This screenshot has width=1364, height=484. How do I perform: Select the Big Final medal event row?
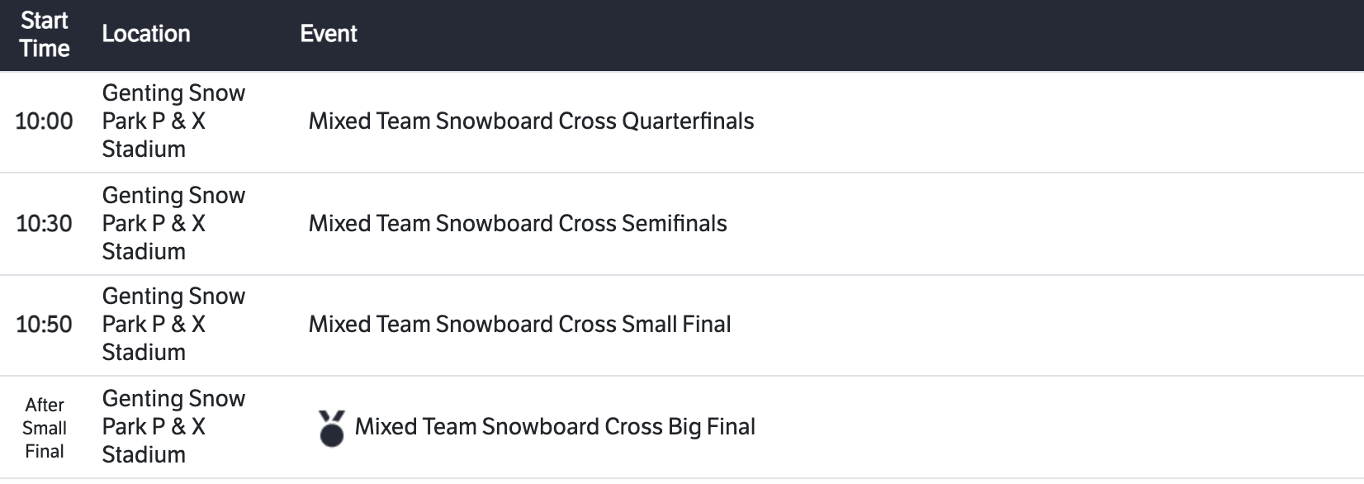pos(991,427)
